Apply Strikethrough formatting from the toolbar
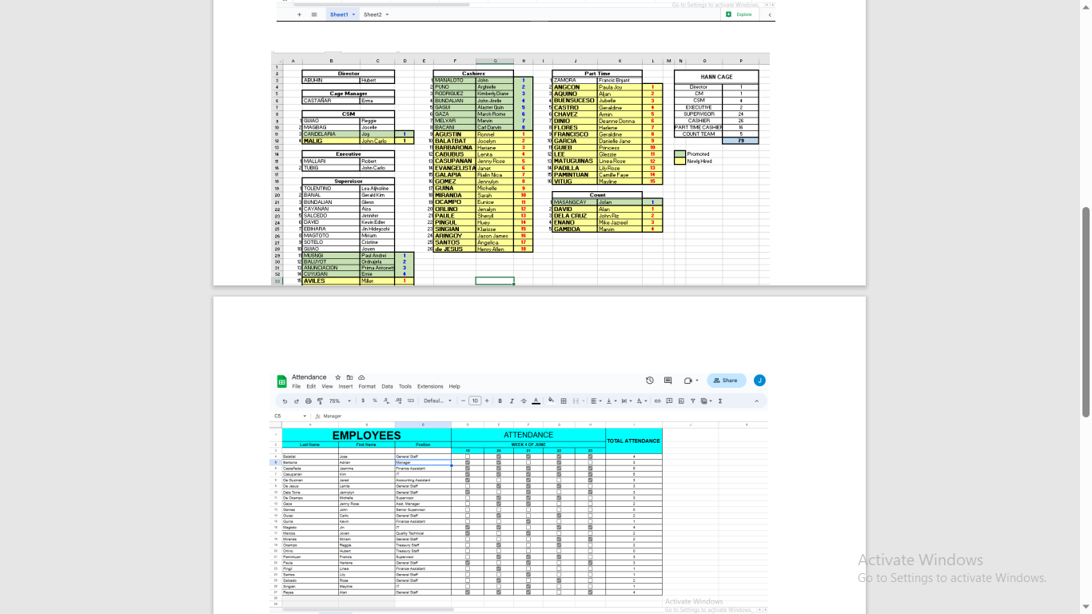The image size is (1092, 614). [524, 401]
